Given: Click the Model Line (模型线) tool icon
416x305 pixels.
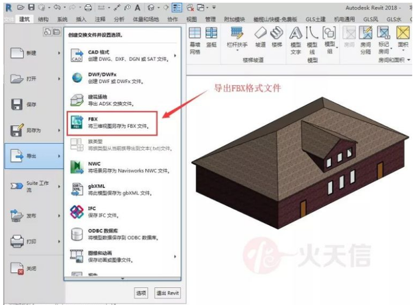Looking at the screenshot, I should [312, 33].
